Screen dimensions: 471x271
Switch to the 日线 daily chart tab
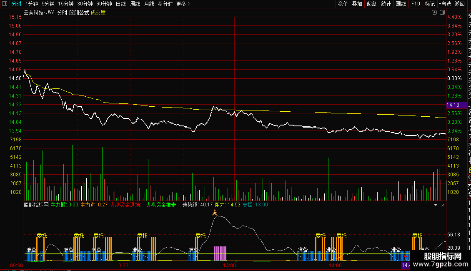(x=121, y=4)
